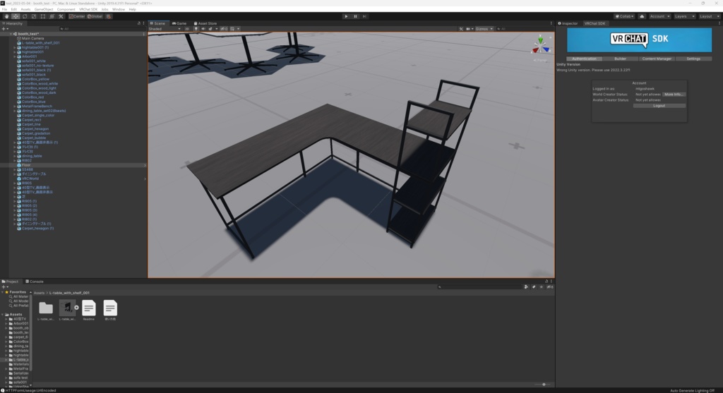Click the grid snapping icon

point(109,16)
